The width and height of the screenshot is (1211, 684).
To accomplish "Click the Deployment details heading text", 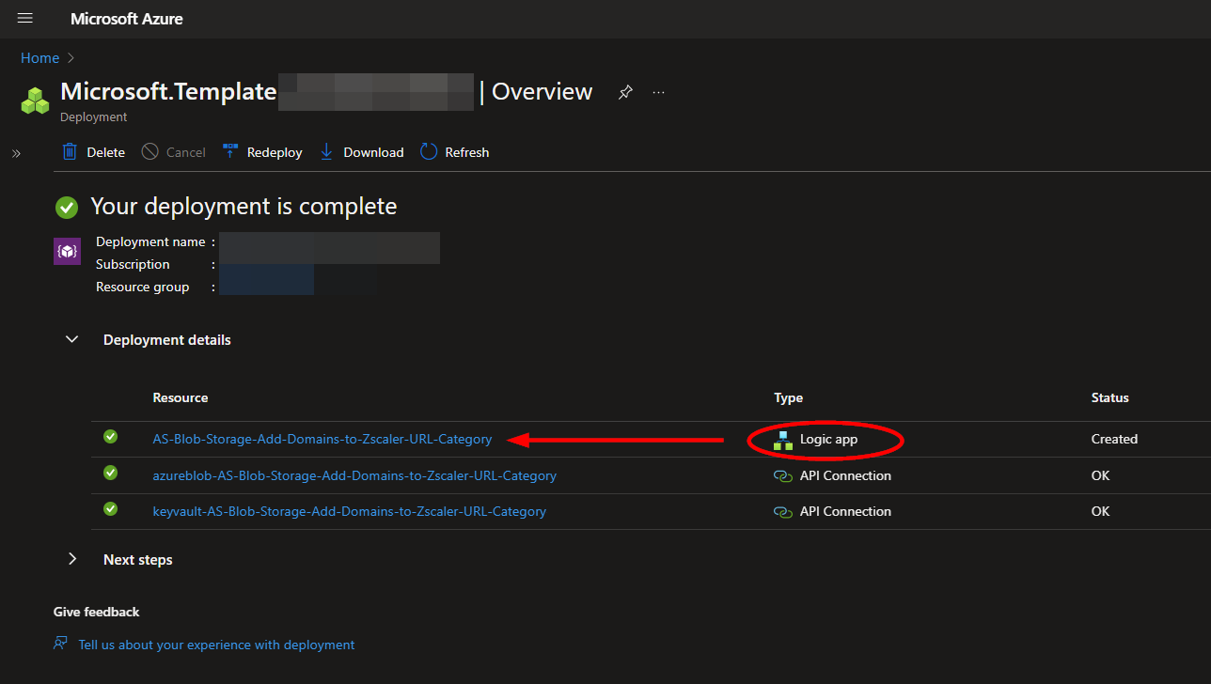I will pyautogui.click(x=166, y=340).
